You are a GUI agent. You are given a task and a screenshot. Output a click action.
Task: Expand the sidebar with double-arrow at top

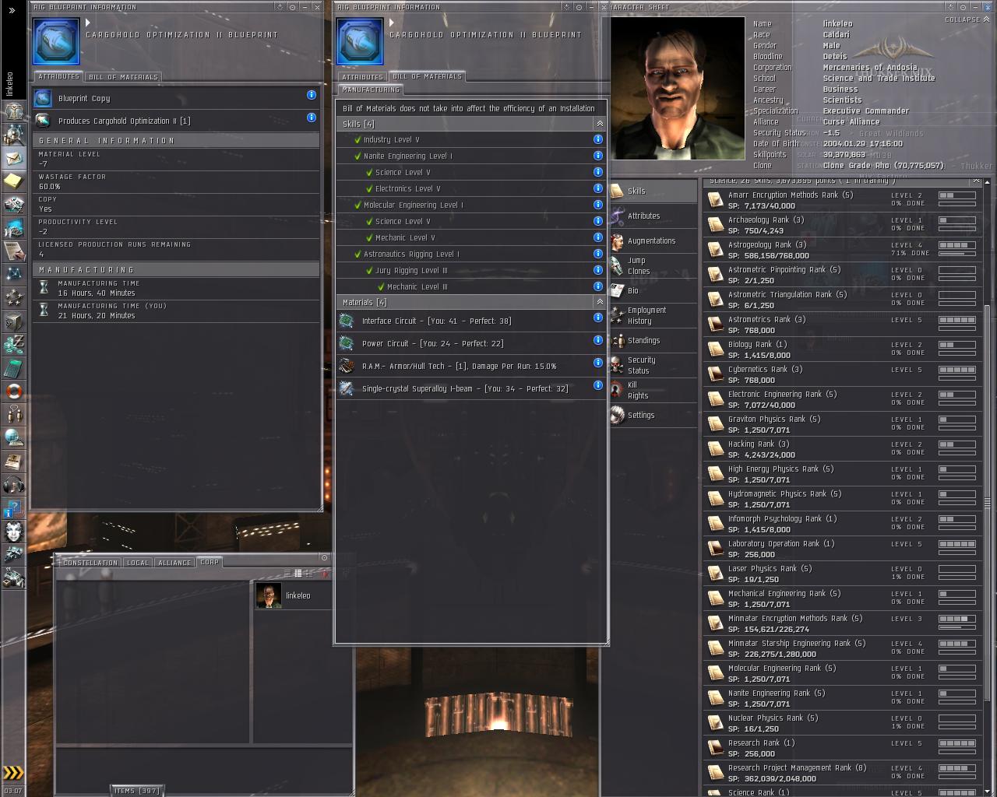click(12, 10)
